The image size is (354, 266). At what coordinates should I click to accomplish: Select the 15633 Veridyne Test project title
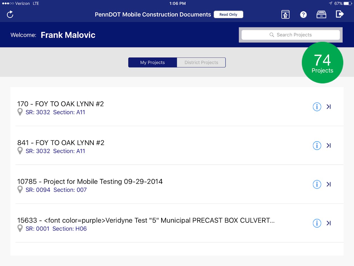(146, 220)
